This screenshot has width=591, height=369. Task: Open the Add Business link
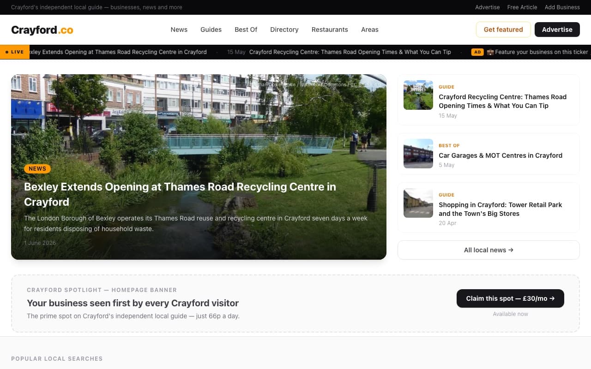click(562, 7)
